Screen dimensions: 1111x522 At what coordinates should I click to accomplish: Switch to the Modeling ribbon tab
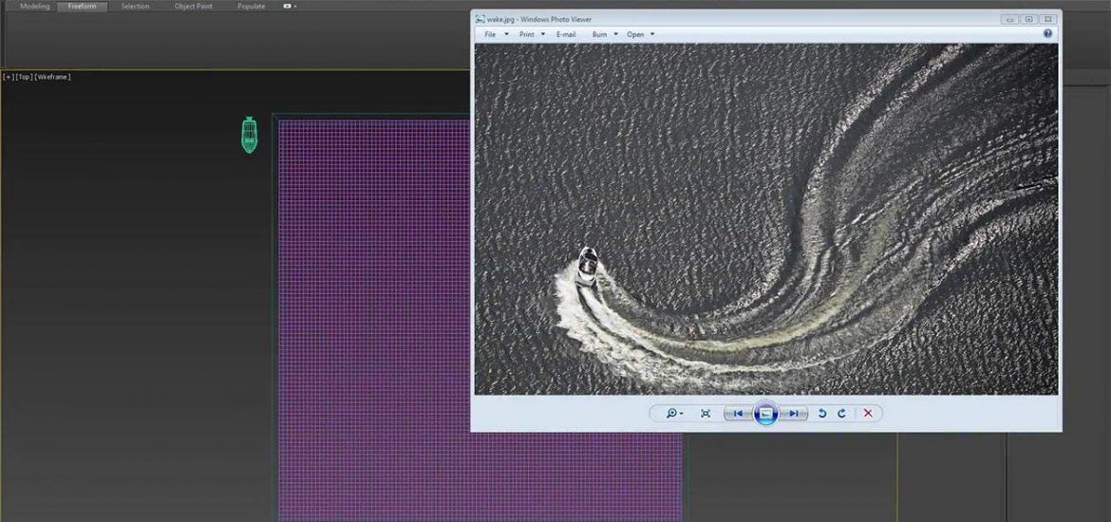(34, 7)
